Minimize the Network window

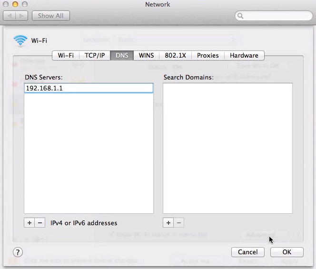(15, 4)
